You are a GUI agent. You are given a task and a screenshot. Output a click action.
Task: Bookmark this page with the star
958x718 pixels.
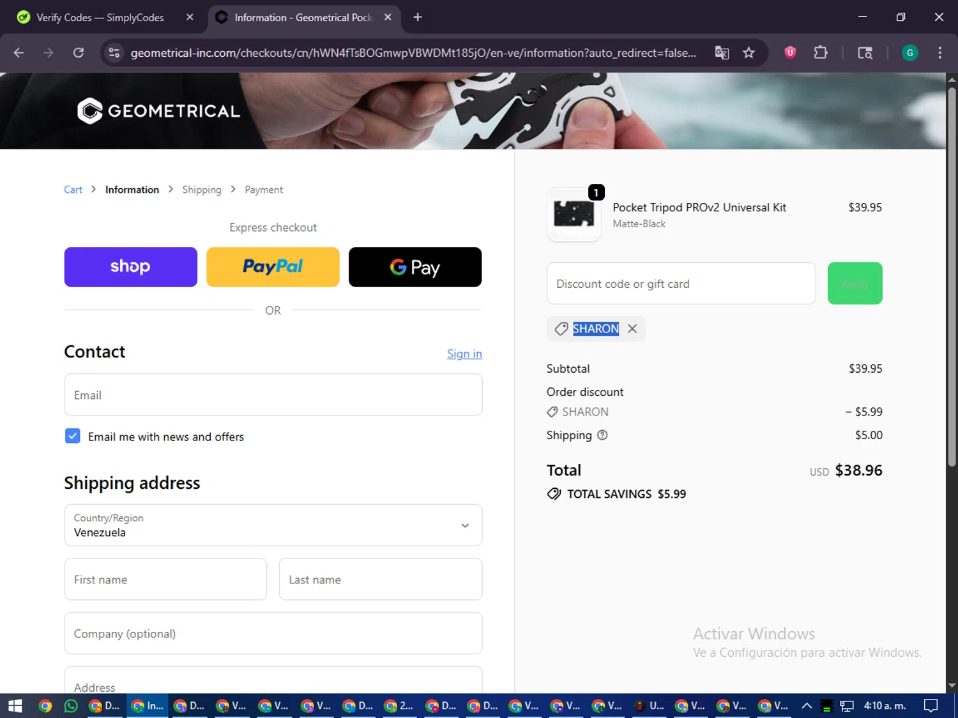(x=749, y=53)
